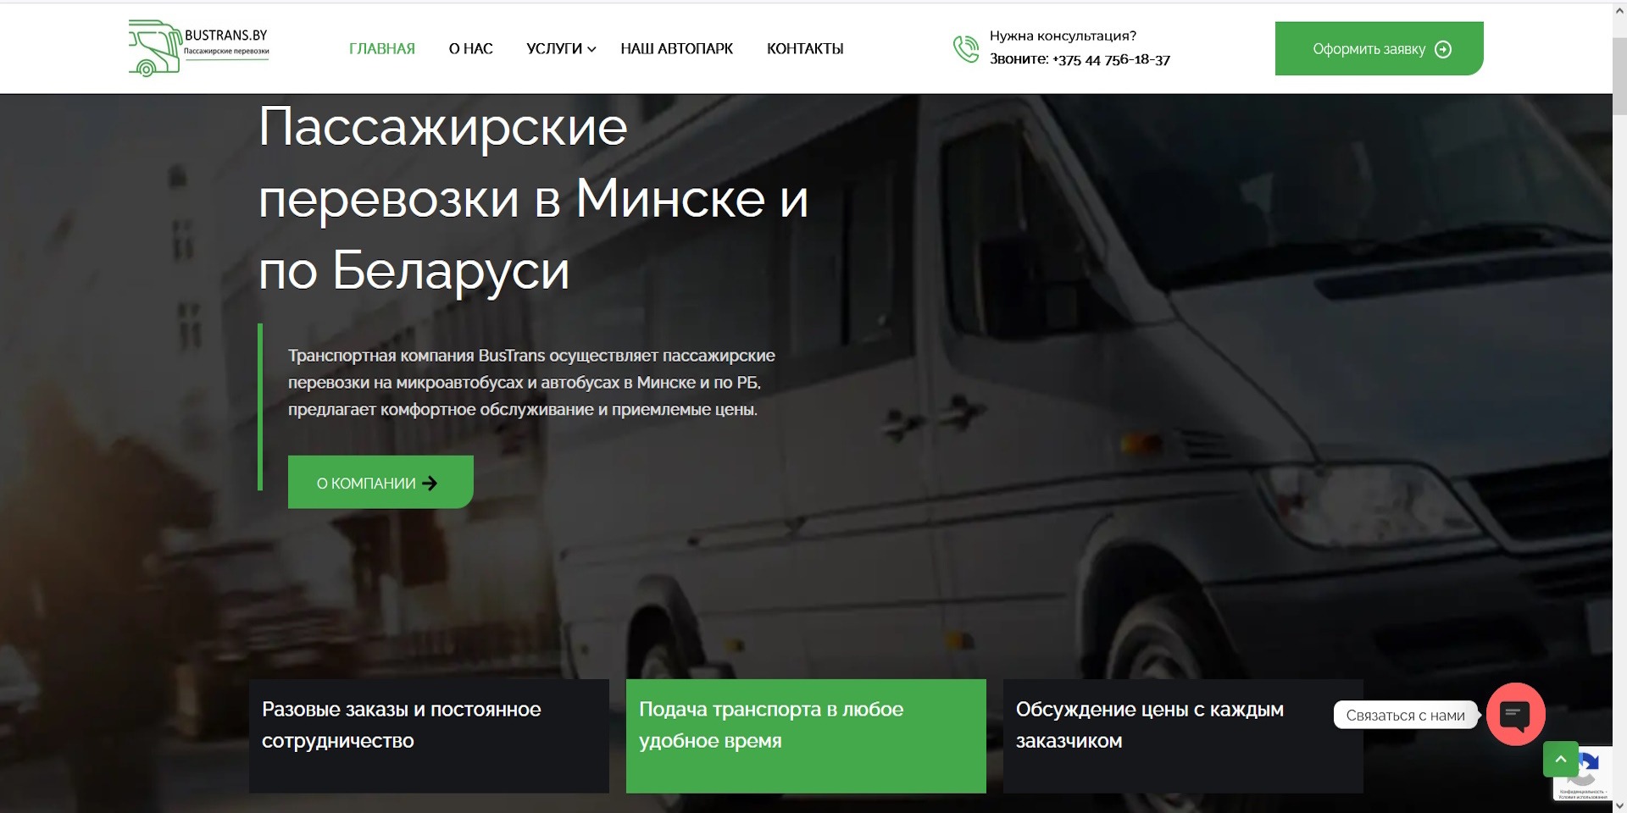Open the red chat bubble widget
The image size is (1627, 813).
point(1516,714)
